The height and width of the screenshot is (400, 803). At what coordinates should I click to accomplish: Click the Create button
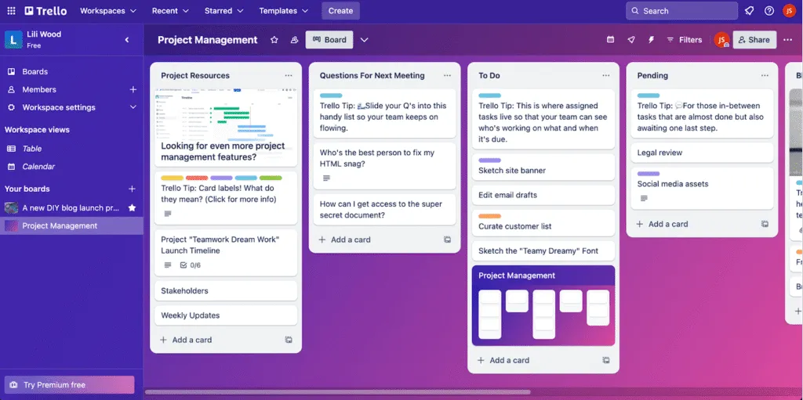tap(340, 11)
